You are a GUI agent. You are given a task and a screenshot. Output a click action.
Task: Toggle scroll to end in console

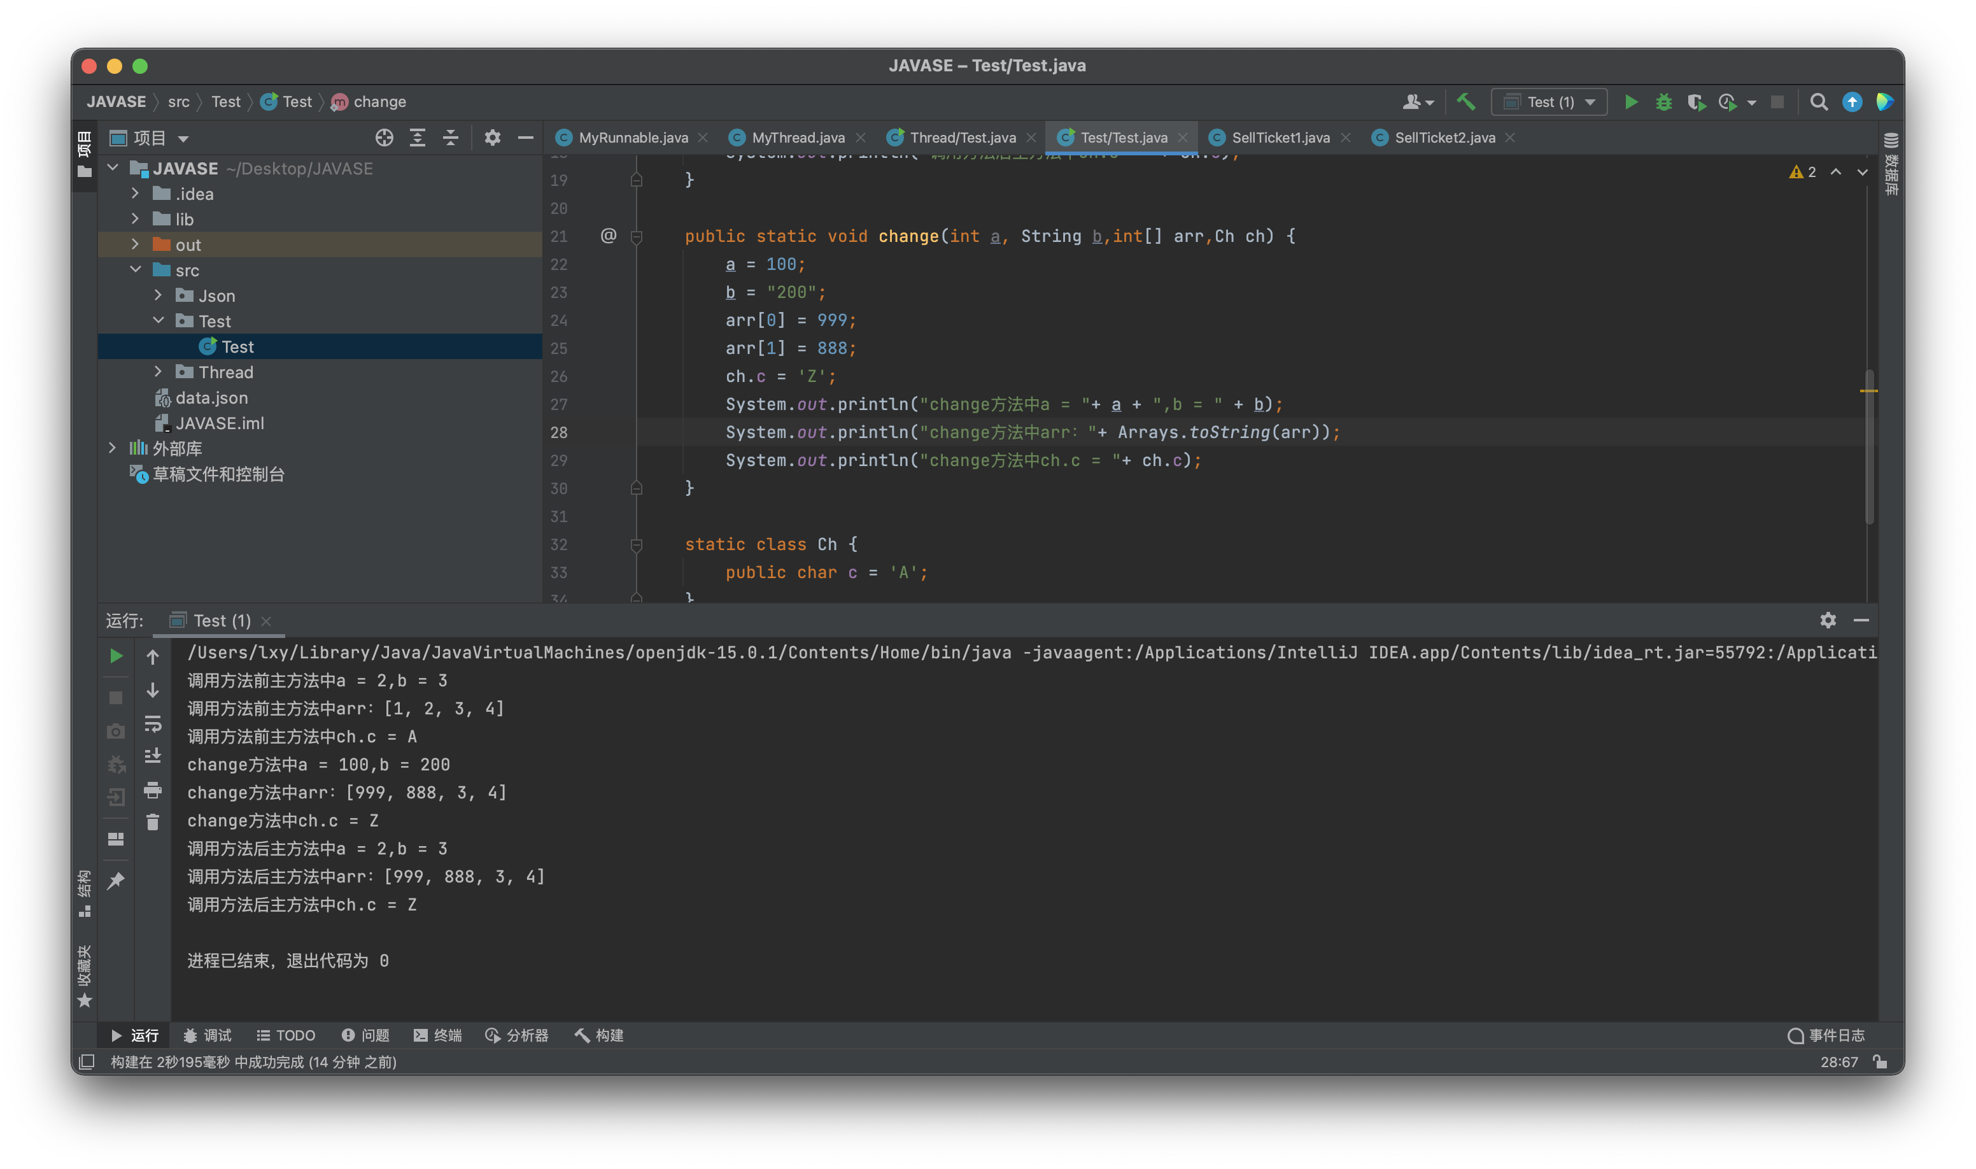click(153, 756)
